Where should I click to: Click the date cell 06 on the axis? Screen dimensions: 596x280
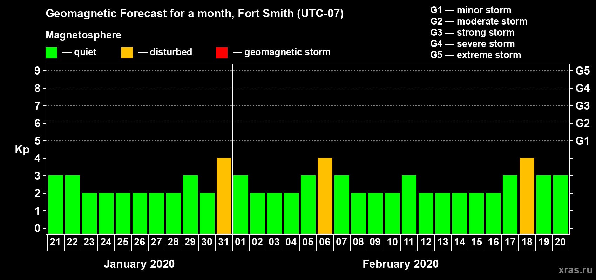pos(325,242)
